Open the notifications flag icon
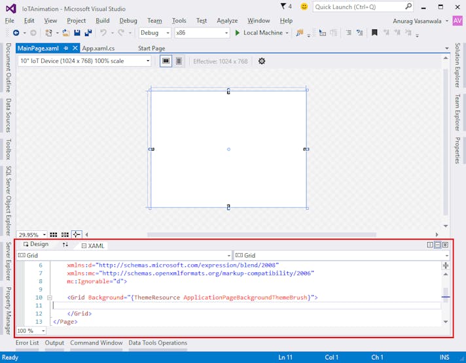This screenshot has width=466, height=363. tap(282, 7)
